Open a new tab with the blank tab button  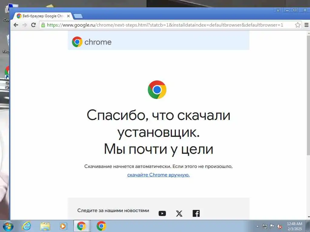click(x=78, y=16)
